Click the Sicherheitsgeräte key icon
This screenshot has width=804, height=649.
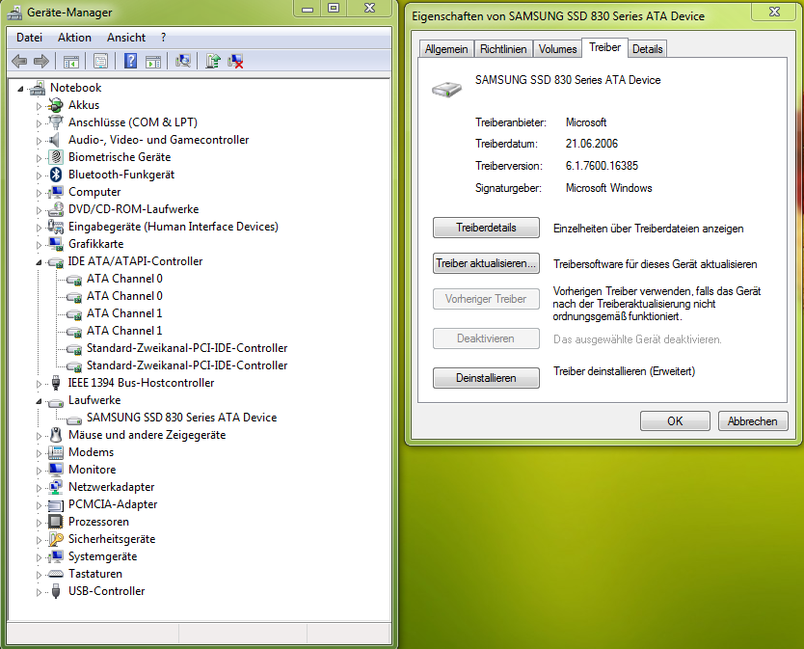(x=55, y=539)
